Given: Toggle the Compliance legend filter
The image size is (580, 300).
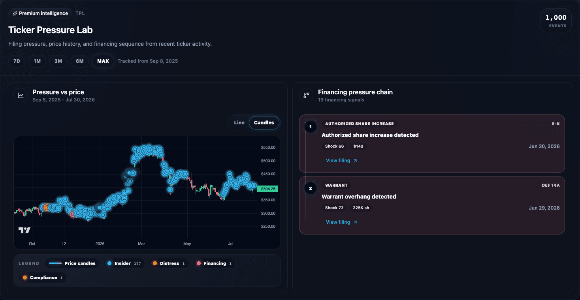Looking at the screenshot, I should (x=43, y=277).
